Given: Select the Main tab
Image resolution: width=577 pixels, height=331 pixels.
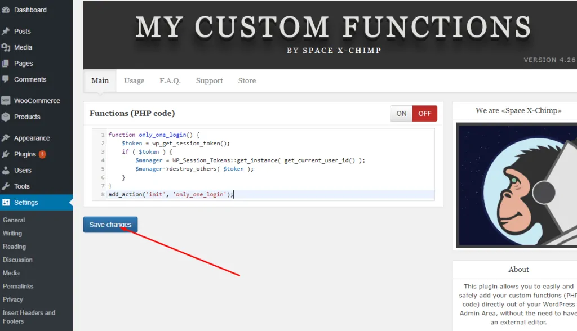Looking at the screenshot, I should [x=100, y=80].
